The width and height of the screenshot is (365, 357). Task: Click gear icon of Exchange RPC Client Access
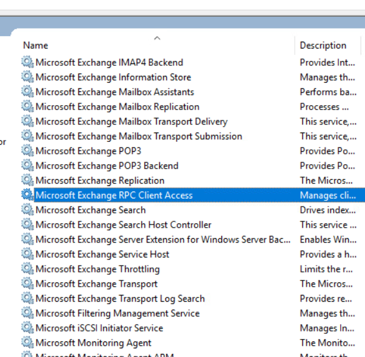click(27, 195)
